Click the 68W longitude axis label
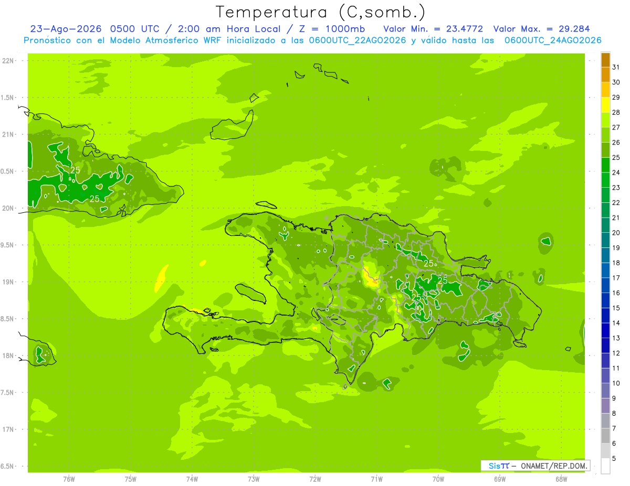 [x=561, y=479]
